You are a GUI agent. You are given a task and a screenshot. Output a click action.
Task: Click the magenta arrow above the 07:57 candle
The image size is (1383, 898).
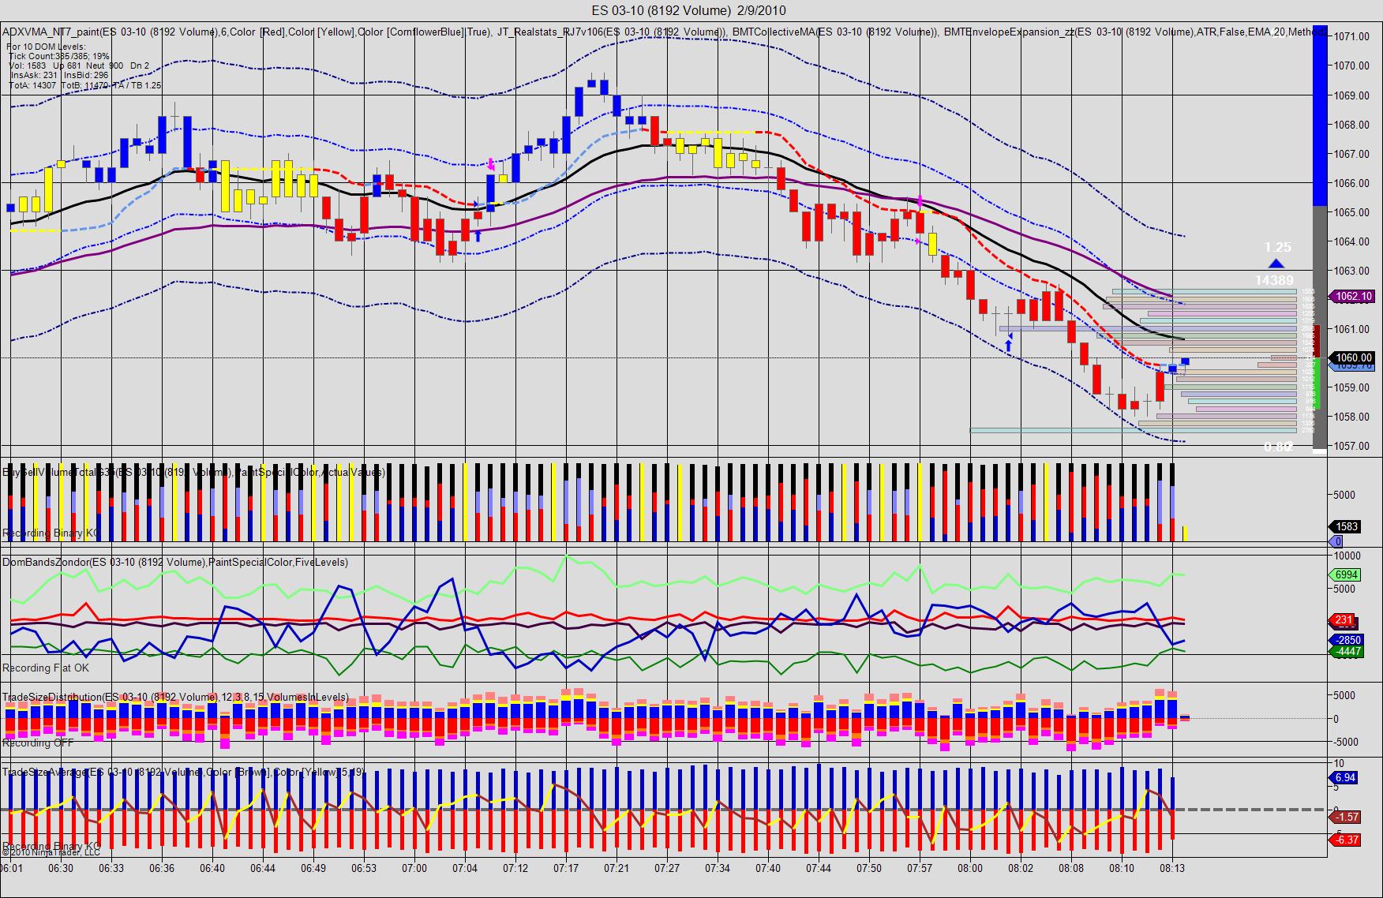point(920,201)
